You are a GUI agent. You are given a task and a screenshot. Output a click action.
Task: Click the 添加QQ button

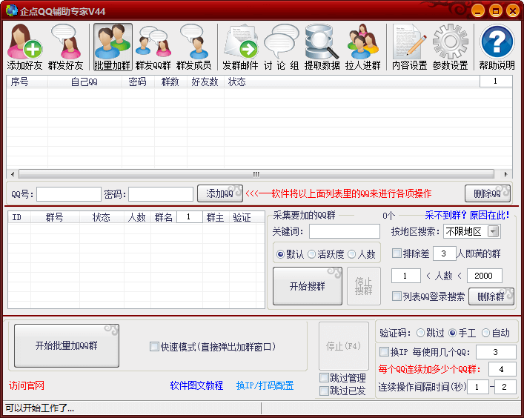click(220, 193)
